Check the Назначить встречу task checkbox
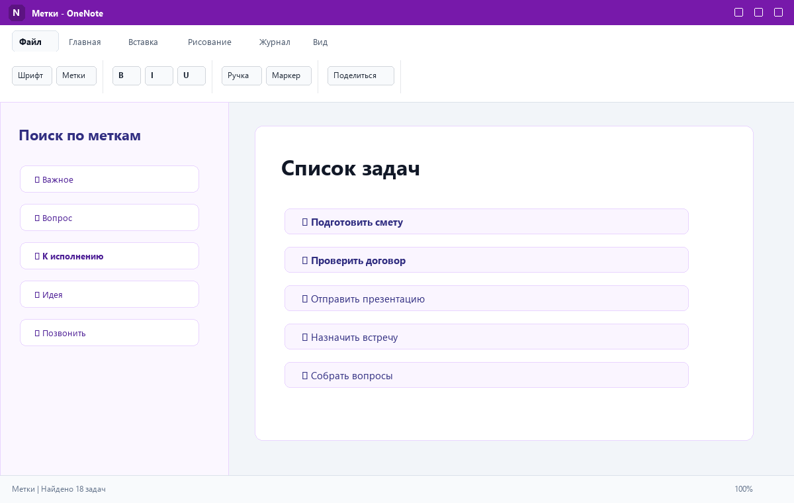This screenshot has width=794, height=503. pyautogui.click(x=305, y=338)
